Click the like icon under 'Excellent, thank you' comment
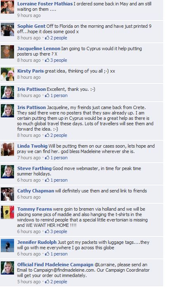Viewport: 171px width, 287px height. (x=47, y=95)
